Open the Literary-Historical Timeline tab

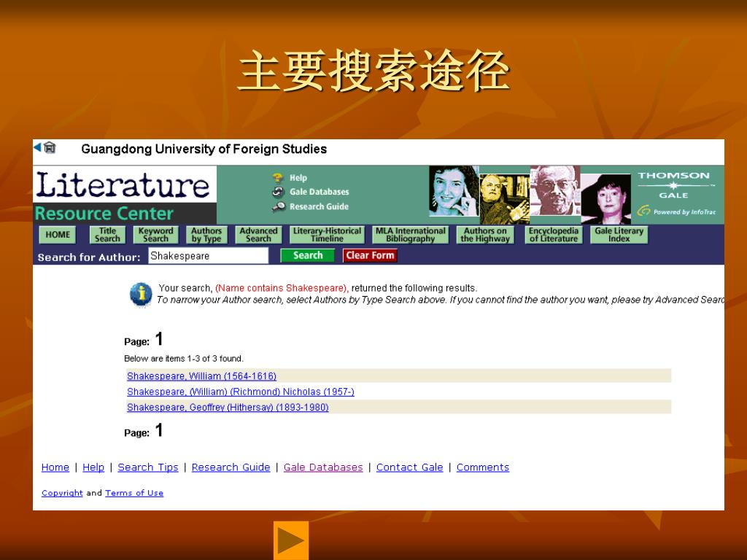pyautogui.click(x=327, y=235)
